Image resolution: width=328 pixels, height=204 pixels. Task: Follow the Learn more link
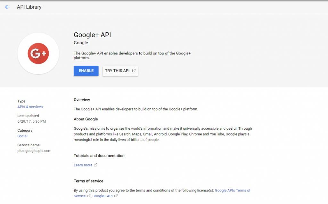(83, 165)
